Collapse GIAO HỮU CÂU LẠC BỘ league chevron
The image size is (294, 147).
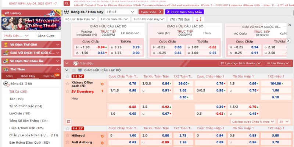point(67,70)
